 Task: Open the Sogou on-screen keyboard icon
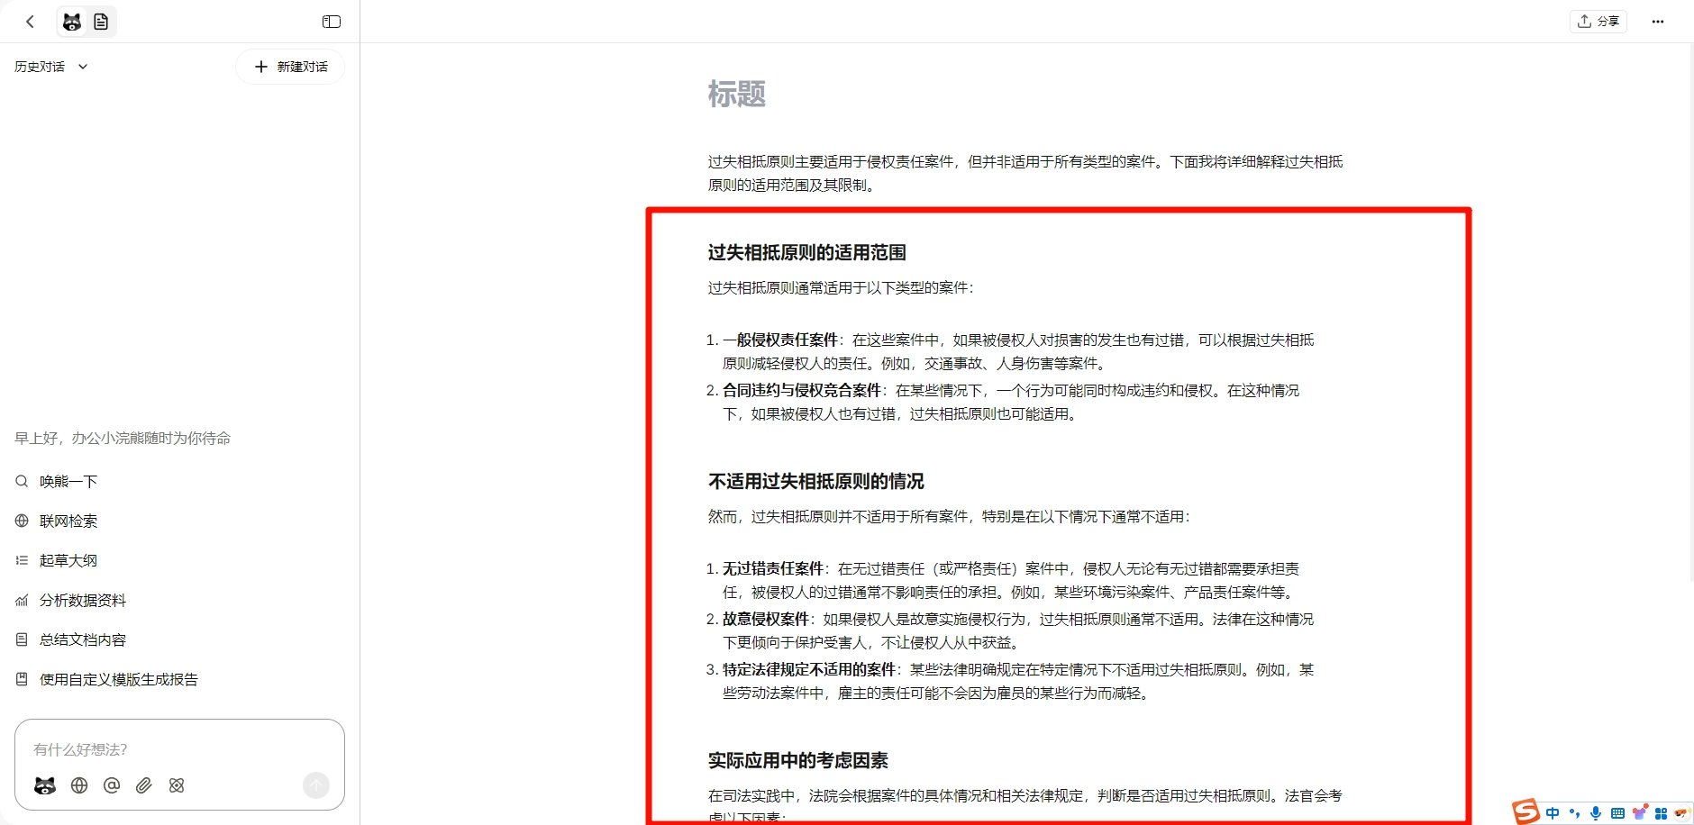click(1618, 812)
